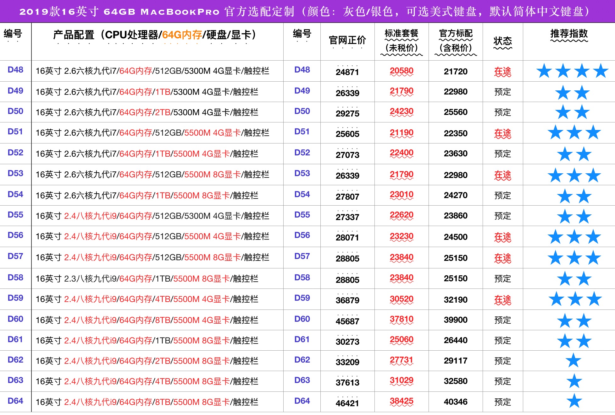
Task: Click the price 45687 in row D60
Action: click(347, 321)
